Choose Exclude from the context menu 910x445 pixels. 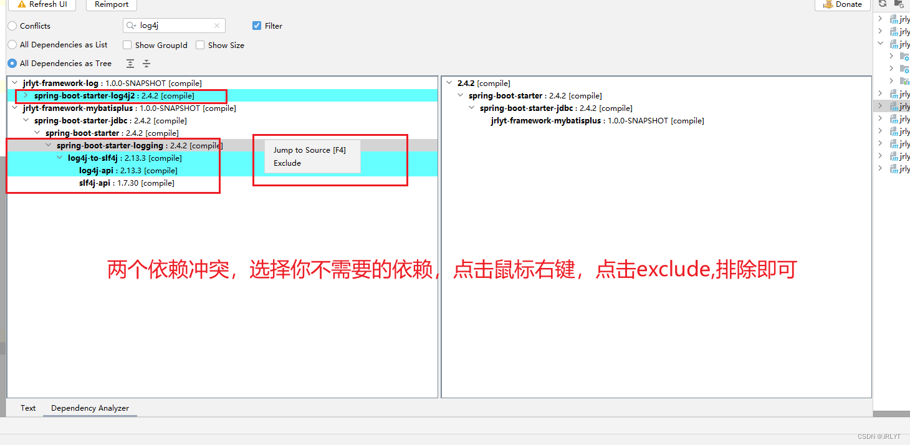pyautogui.click(x=287, y=163)
